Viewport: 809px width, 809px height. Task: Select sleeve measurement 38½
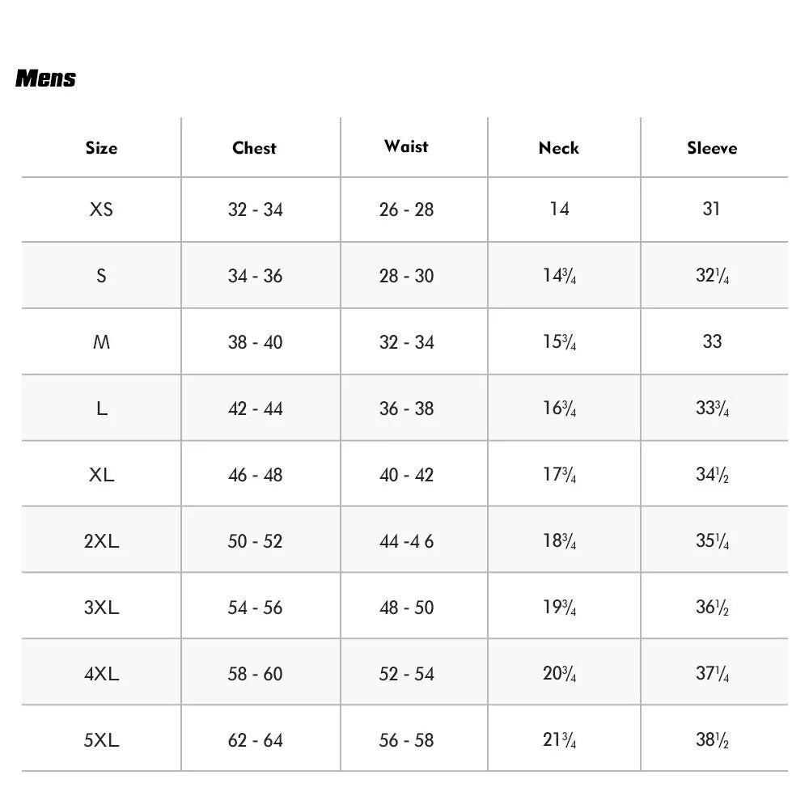point(712,740)
